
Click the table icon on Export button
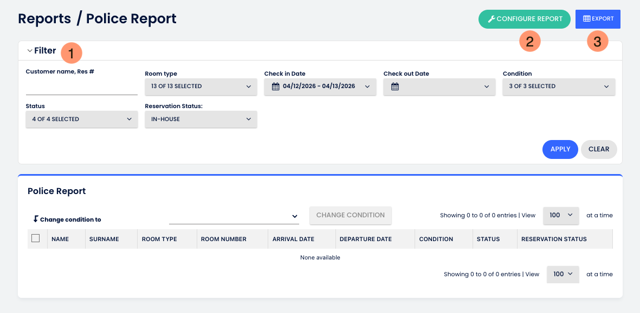[586, 19]
